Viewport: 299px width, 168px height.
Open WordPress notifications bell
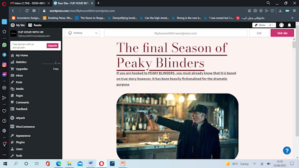pos(289,25)
